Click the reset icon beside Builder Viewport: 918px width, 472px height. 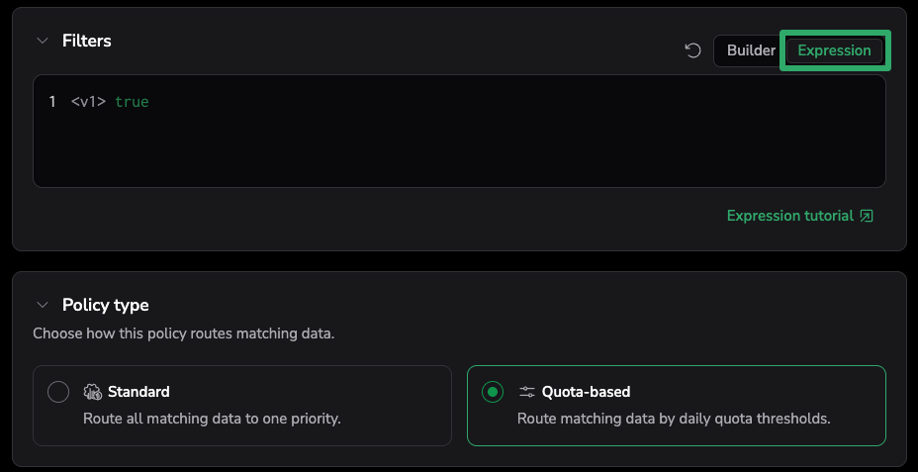click(x=693, y=50)
